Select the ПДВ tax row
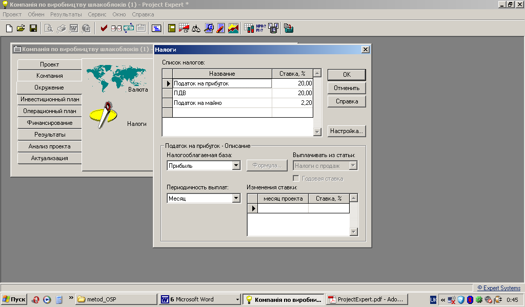Image resolution: width=525 pixels, height=307 pixels. point(222,93)
